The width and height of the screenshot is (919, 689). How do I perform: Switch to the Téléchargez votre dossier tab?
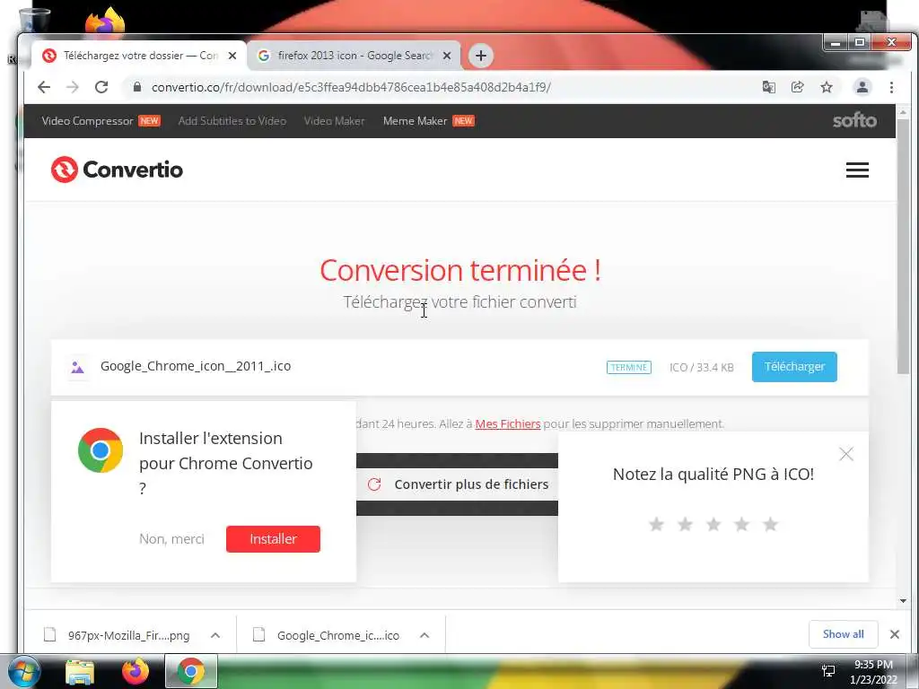tap(139, 56)
